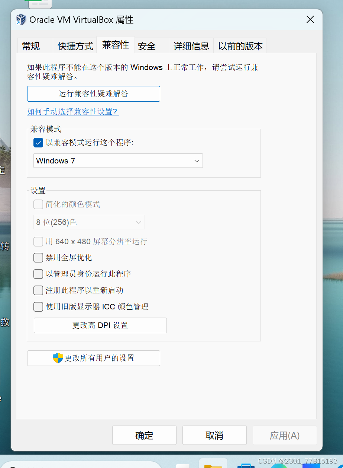Click the Oracle VM VirtualBox 属性 title text
Screen dimensions: 343x468
click(81, 20)
